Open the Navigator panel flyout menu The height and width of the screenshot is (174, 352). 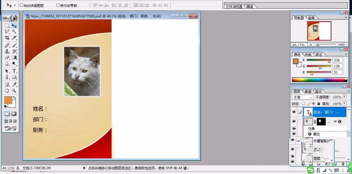click(x=346, y=18)
